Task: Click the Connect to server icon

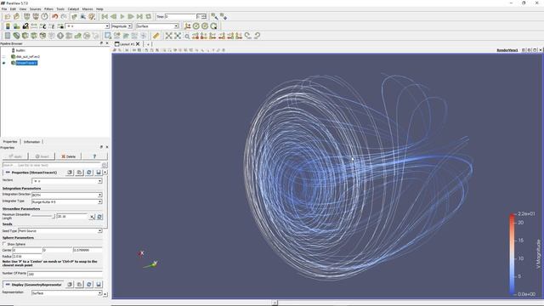Action: (26, 17)
